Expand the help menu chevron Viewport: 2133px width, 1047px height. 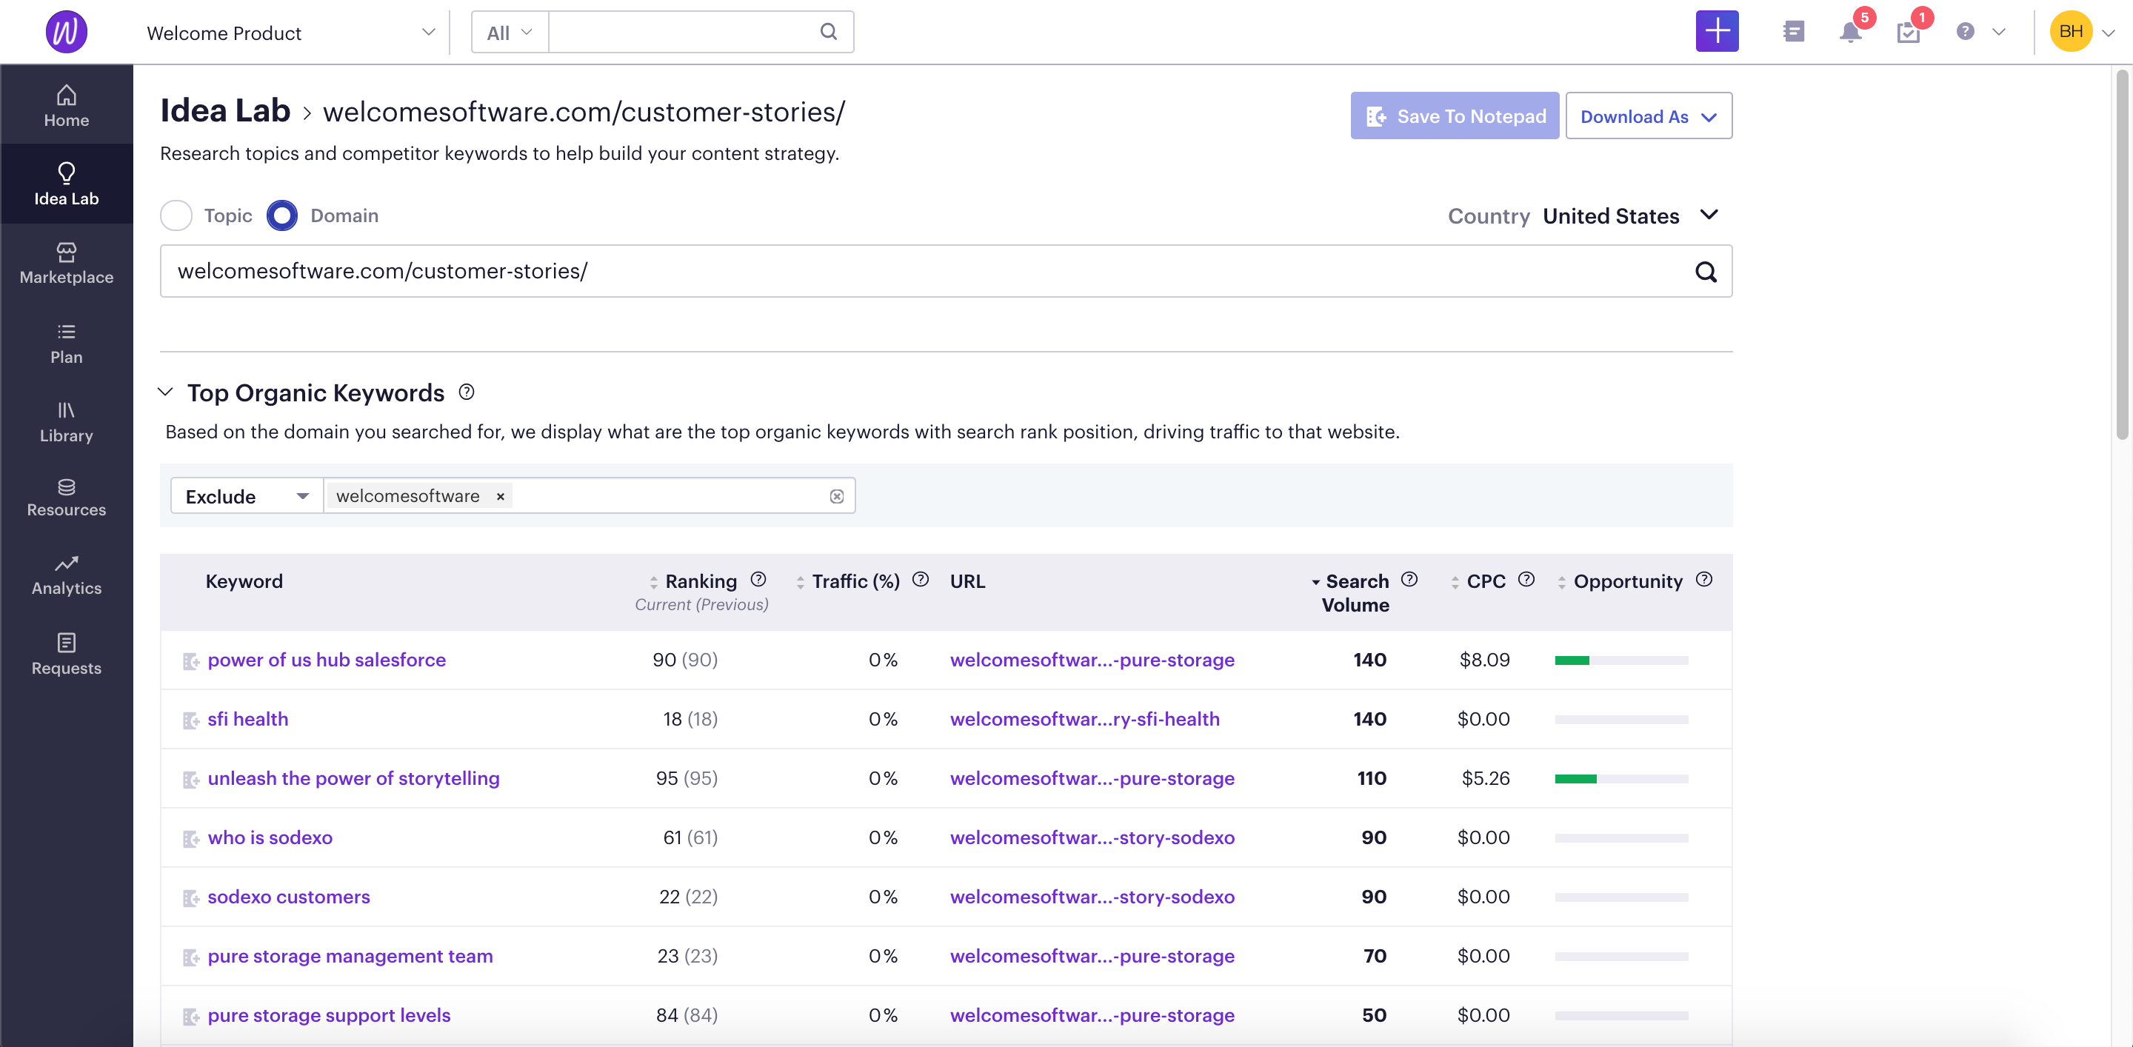(1998, 33)
